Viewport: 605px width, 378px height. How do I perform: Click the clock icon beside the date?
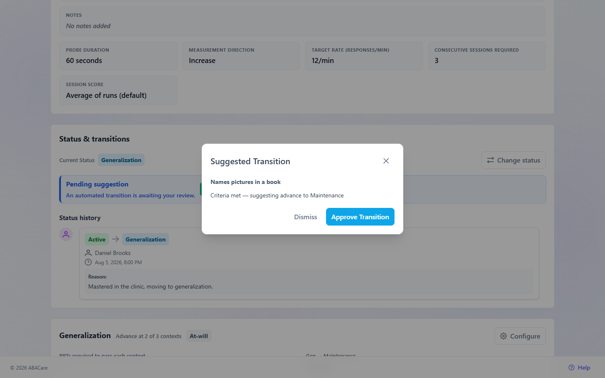pyautogui.click(x=88, y=262)
